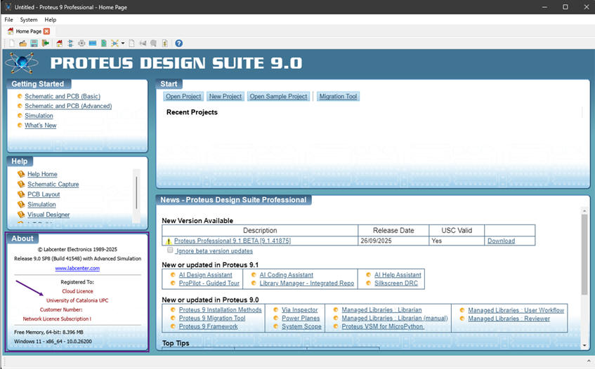The width and height of the screenshot is (595, 369).
Task: Click the green document toolbar icon
Action: pyautogui.click(x=103, y=43)
